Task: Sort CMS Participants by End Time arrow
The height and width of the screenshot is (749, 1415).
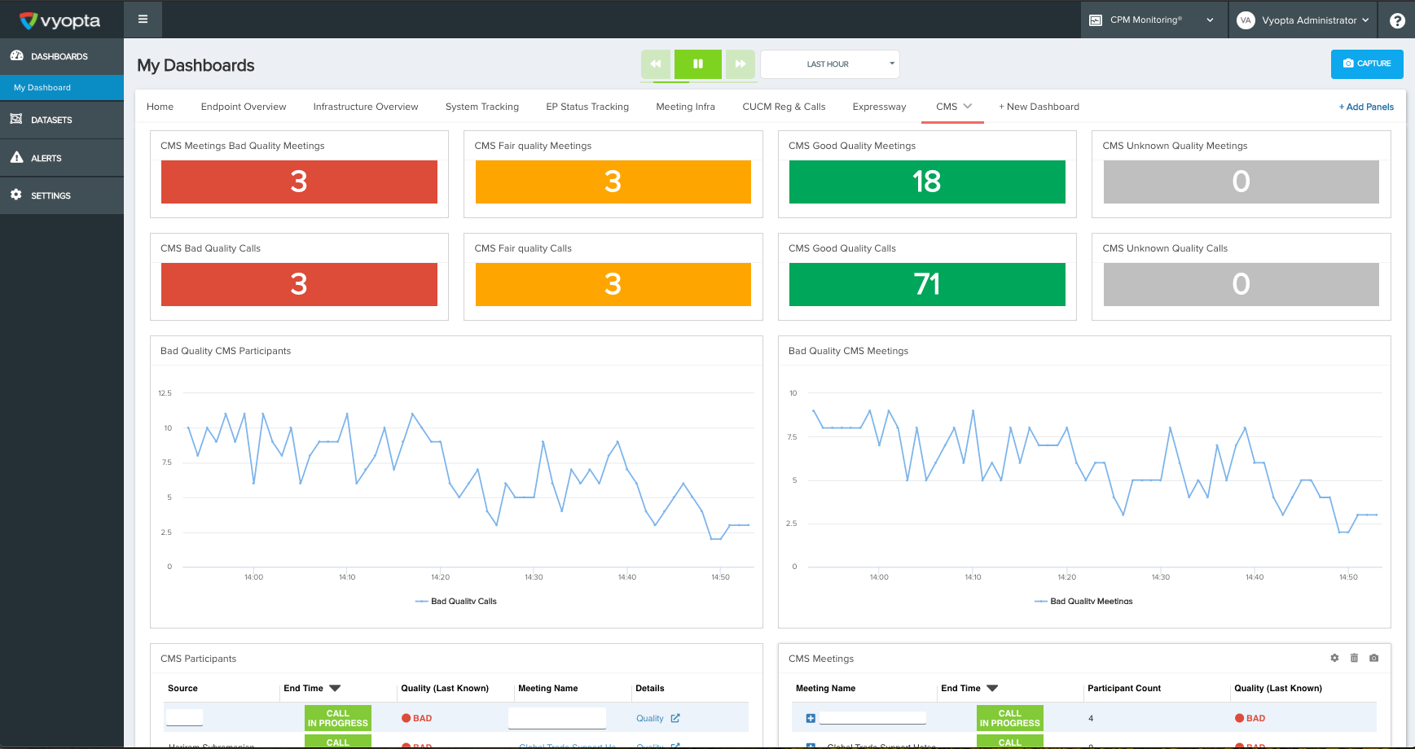Action: pyautogui.click(x=335, y=688)
